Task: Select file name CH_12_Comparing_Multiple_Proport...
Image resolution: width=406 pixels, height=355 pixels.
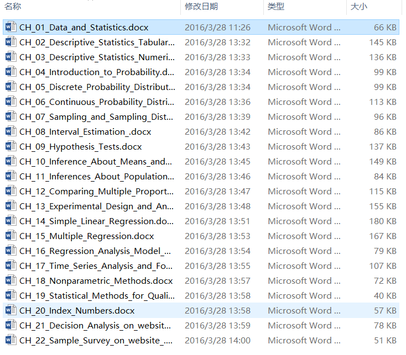Action: click(96, 192)
